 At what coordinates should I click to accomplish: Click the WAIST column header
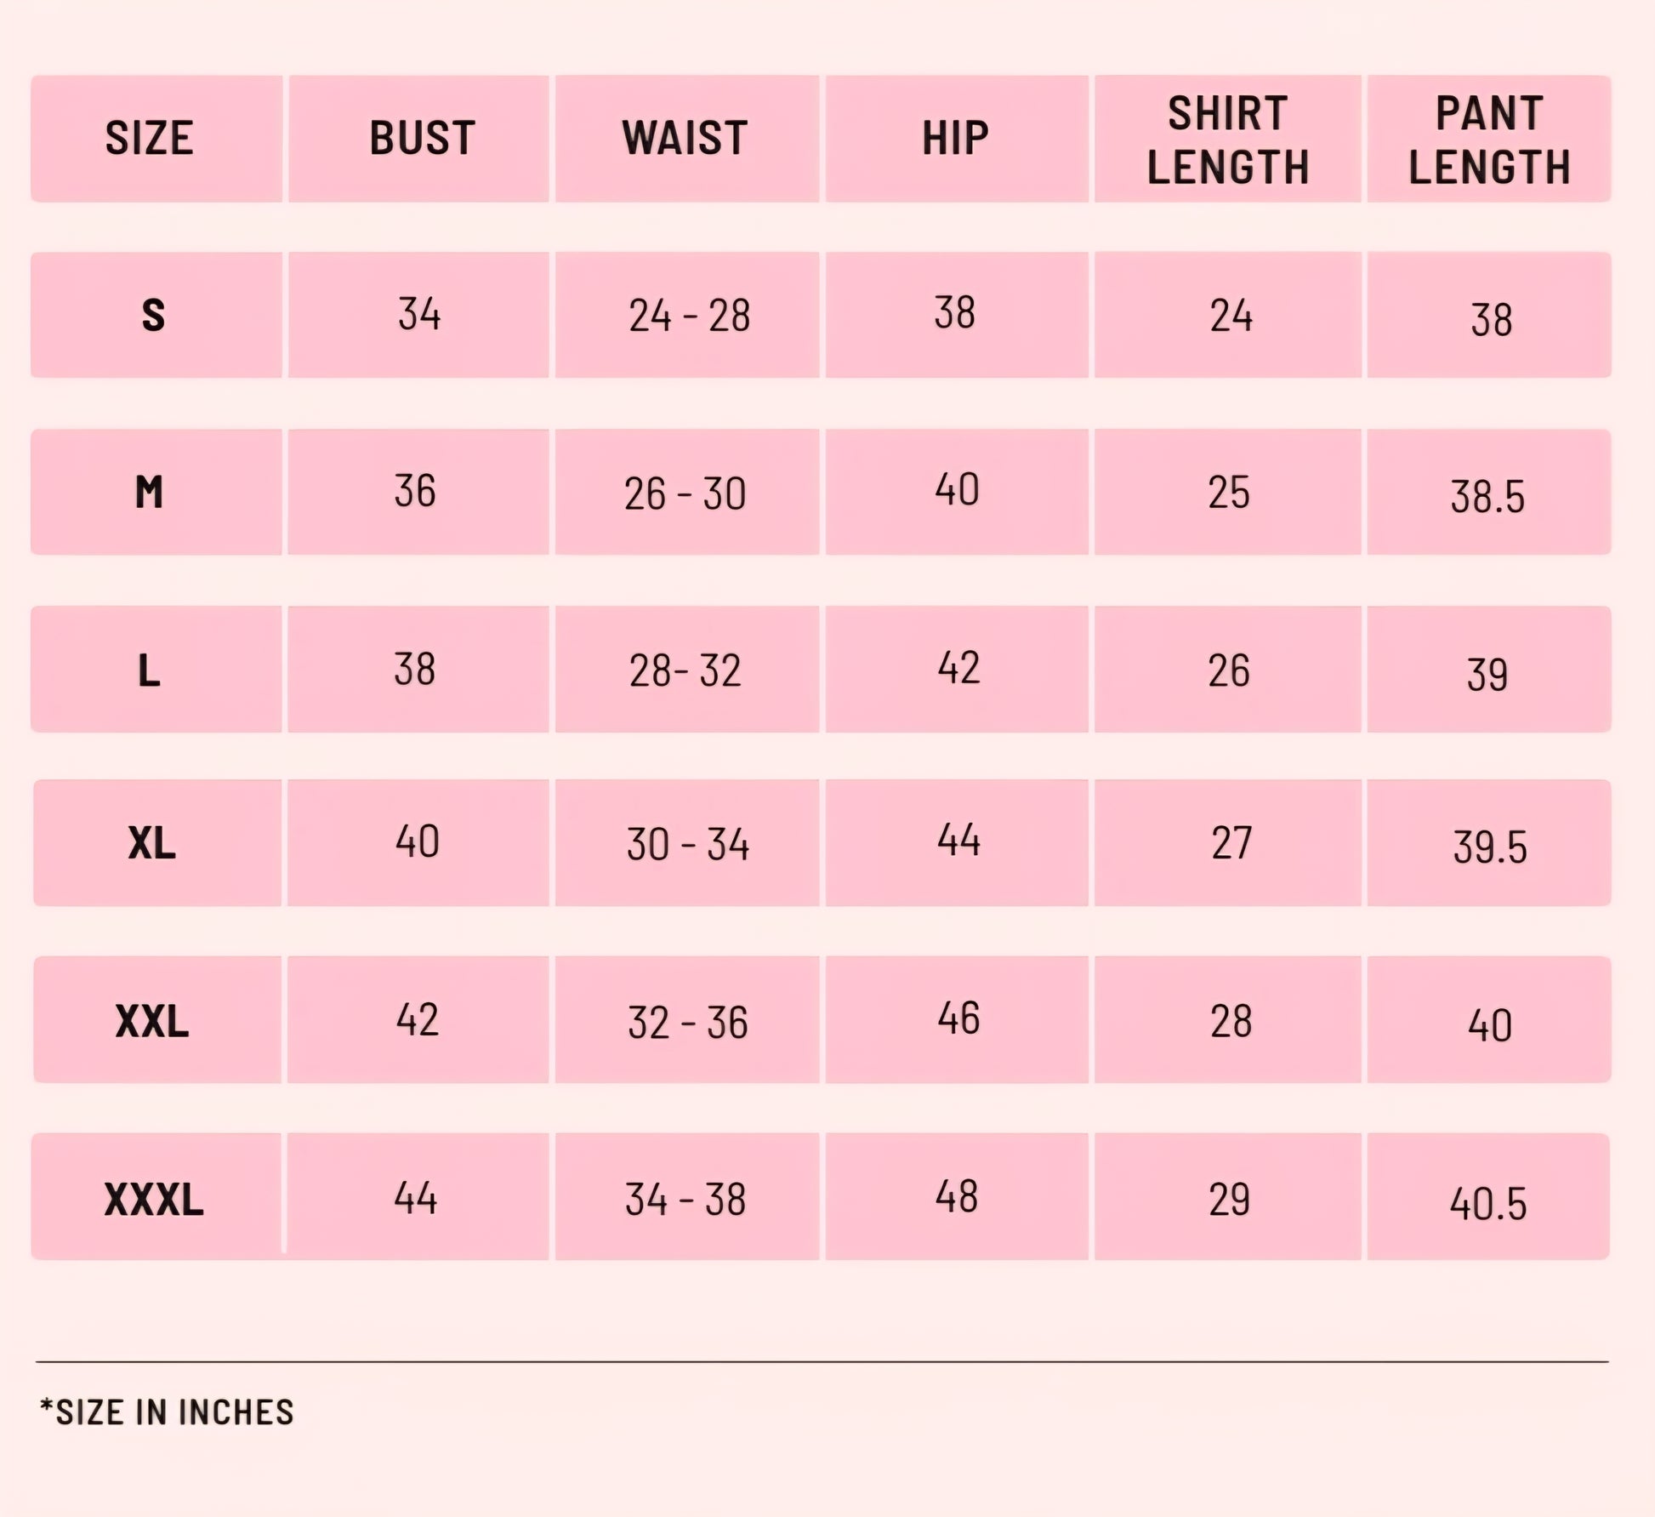tap(687, 139)
